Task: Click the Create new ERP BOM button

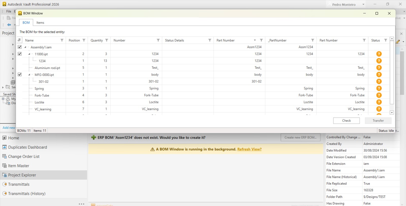Action: [300, 137]
